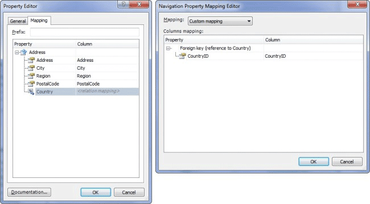This screenshot has height=204, width=370.
Task: Focus the Prefix input field
Action: (85, 32)
